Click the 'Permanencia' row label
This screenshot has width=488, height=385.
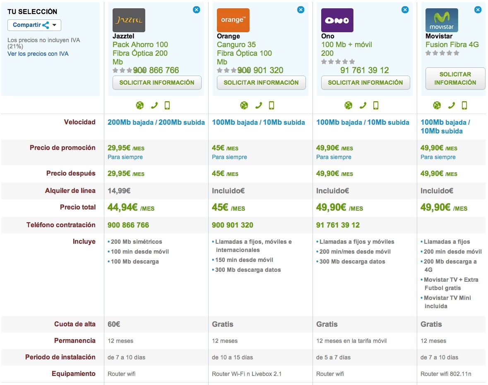(x=75, y=341)
